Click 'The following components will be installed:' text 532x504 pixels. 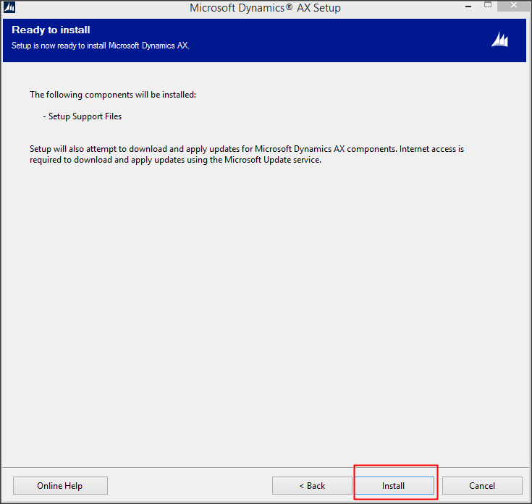[113, 95]
